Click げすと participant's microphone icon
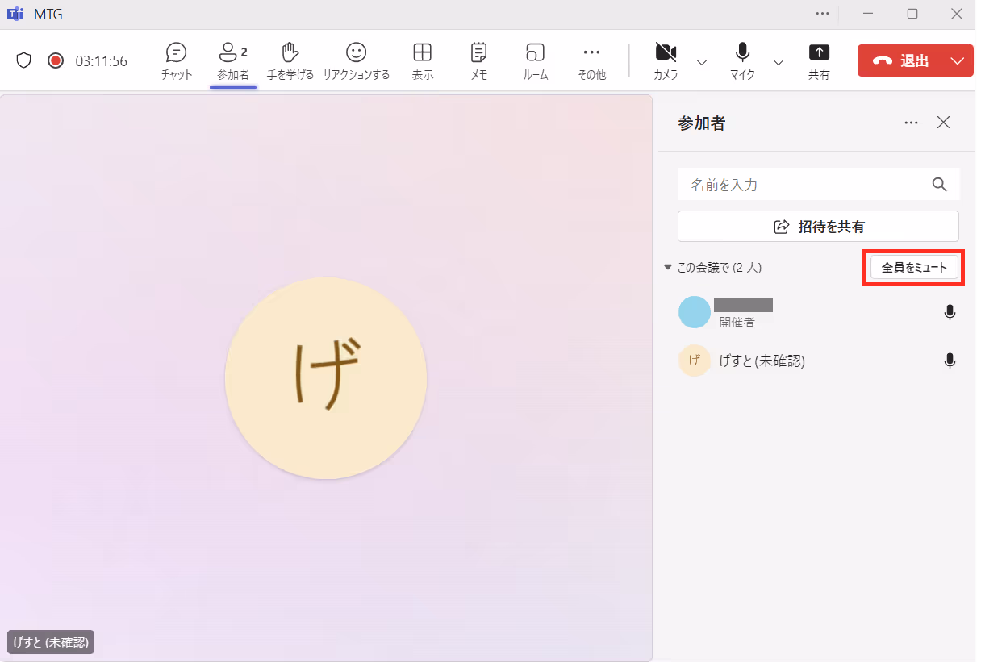The height and width of the screenshot is (667, 981). [950, 361]
